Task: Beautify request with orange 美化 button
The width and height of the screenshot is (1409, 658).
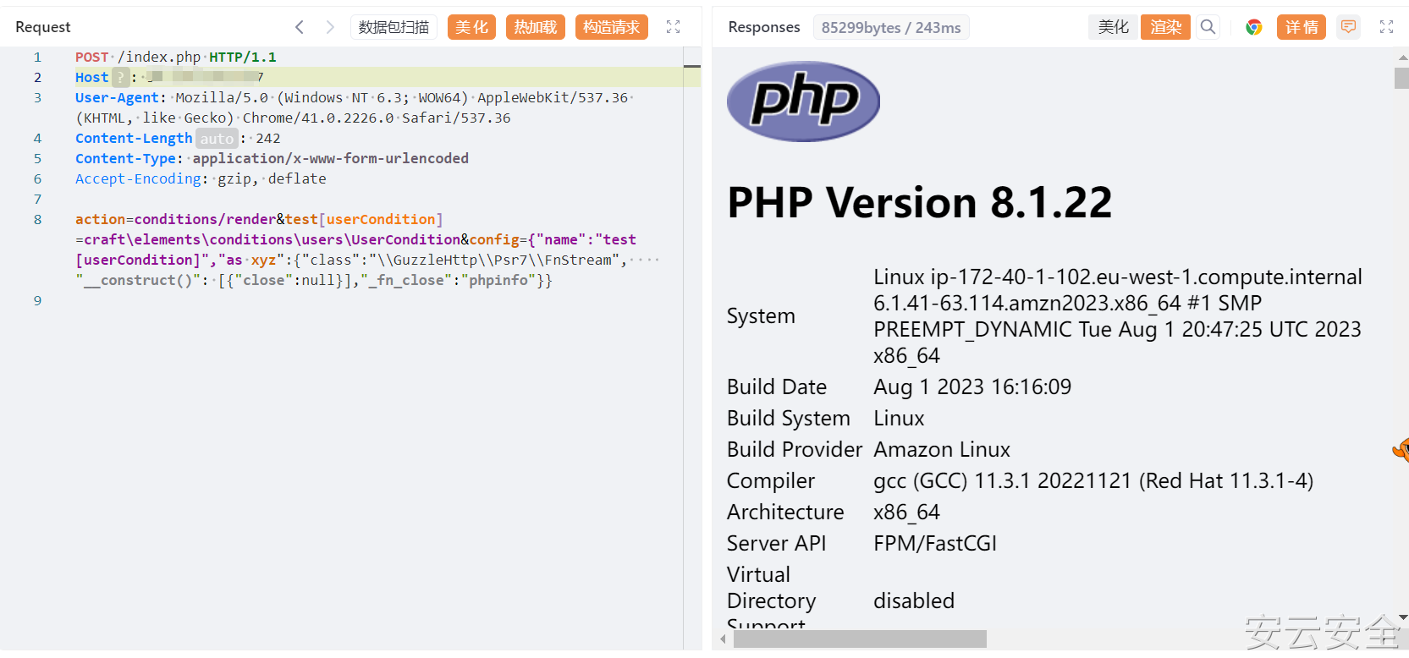Action: (471, 27)
